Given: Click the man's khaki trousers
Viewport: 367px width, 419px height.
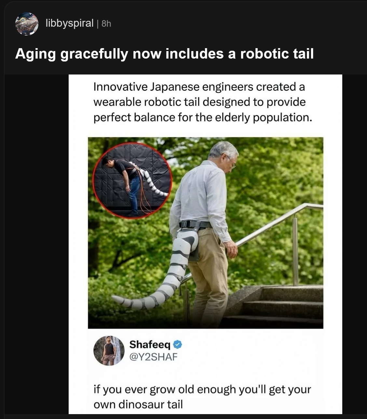Looking at the screenshot, I should [208, 277].
